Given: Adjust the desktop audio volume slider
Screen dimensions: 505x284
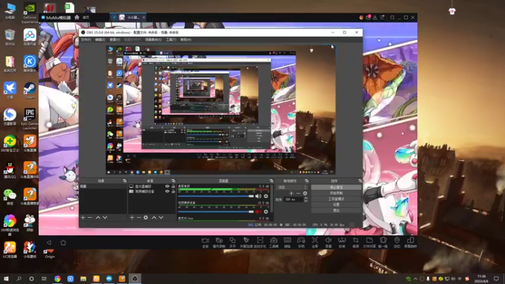Looking at the screenshot, I should point(216,196).
